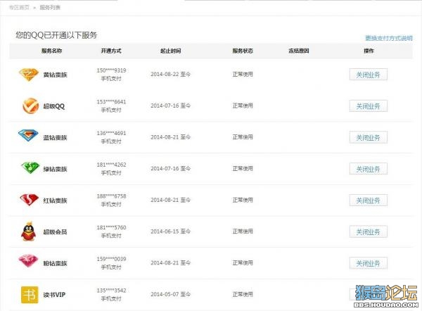Close the 超级QQ service with 关闭业务
This screenshot has width=422, height=311.
pyautogui.click(x=368, y=106)
